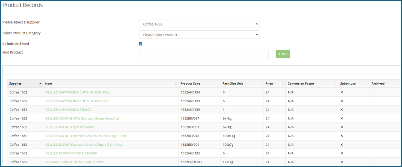Click substitute X icon for product 1652CHOC012
Viewport: 402px width, 167px height.
(341, 162)
